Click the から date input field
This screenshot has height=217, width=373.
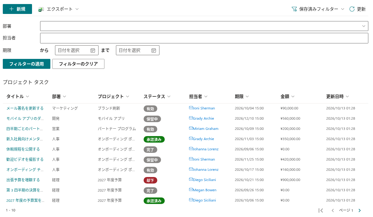[77, 50]
